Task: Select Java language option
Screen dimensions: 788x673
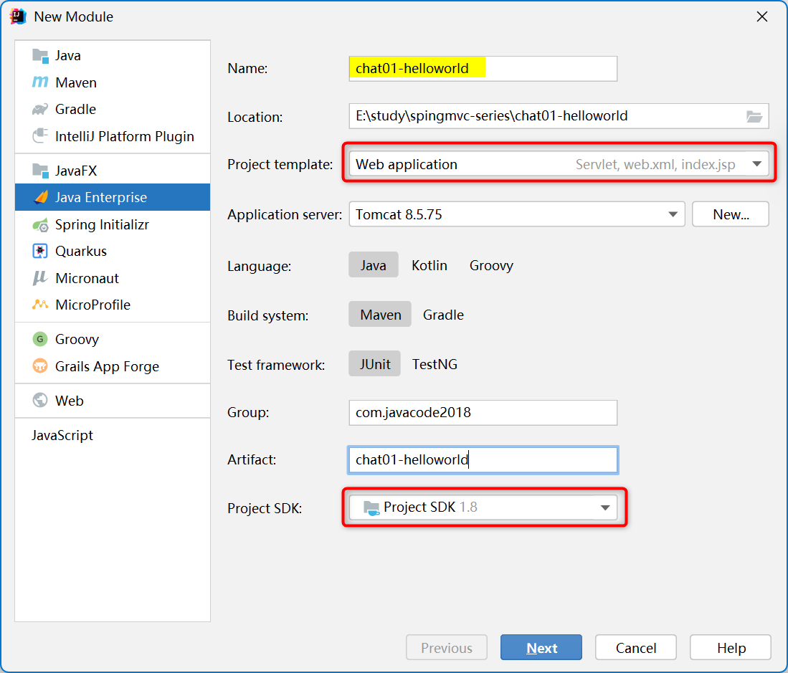Action: [374, 264]
